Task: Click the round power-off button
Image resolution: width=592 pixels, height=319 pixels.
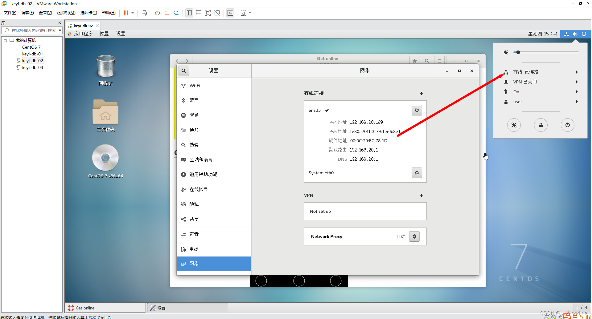Action: (x=568, y=125)
